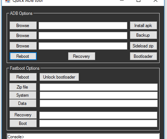
Task: Focus the field next to Boot
Action: tap(98, 123)
